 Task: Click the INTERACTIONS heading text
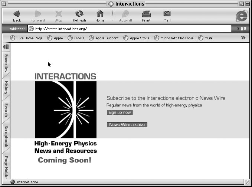[x=65, y=76]
